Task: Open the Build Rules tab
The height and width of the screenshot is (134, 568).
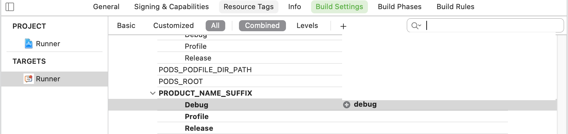Action: (455, 7)
